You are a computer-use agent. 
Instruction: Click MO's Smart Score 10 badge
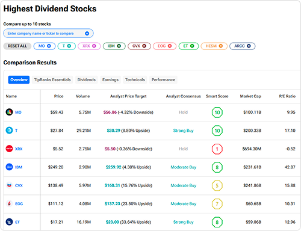217,112
